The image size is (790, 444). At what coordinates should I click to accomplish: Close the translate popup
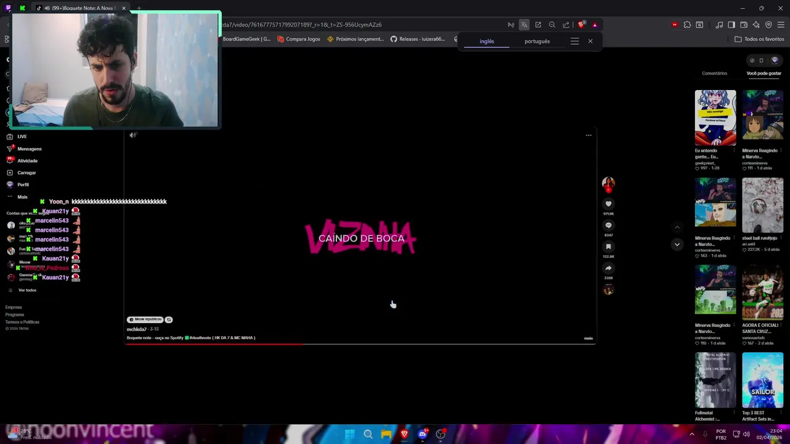(590, 41)
